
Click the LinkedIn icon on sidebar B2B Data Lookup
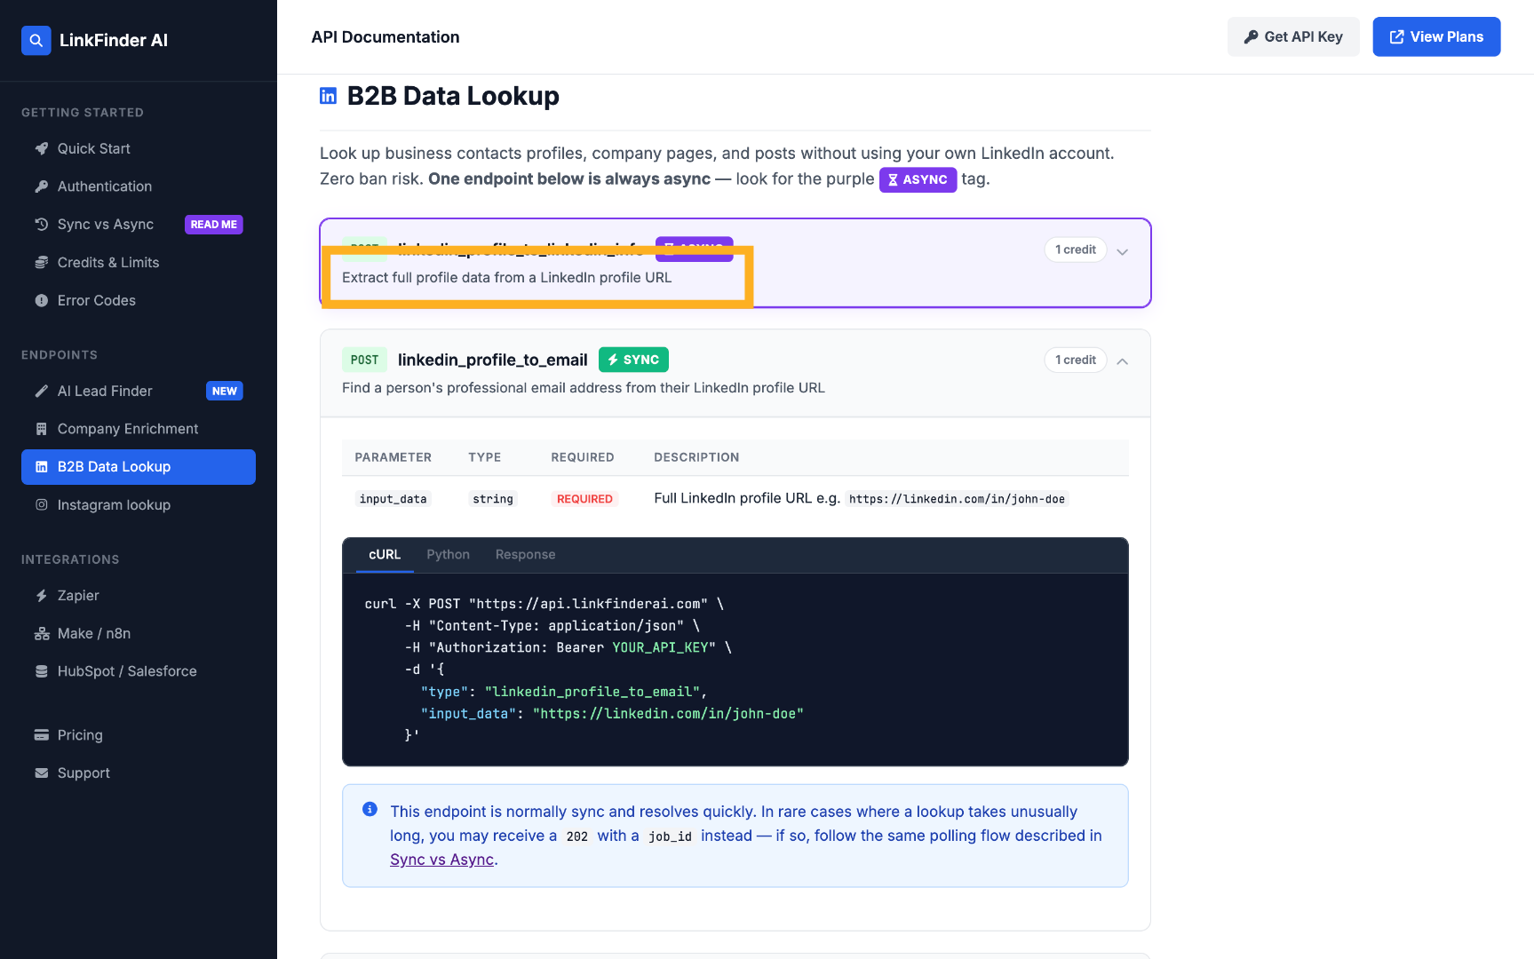[x=42, y=467]
